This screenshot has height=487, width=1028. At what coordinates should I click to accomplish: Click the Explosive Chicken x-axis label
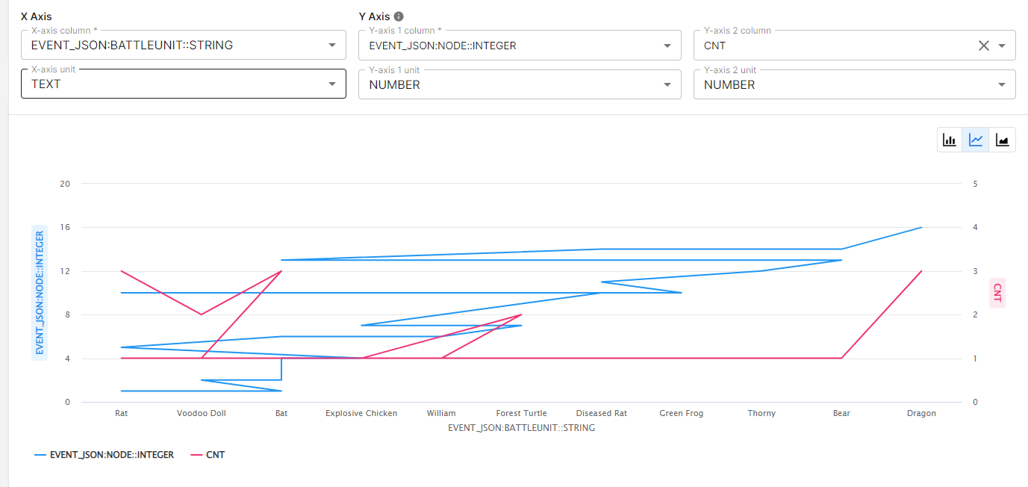(x=361, y=413)
